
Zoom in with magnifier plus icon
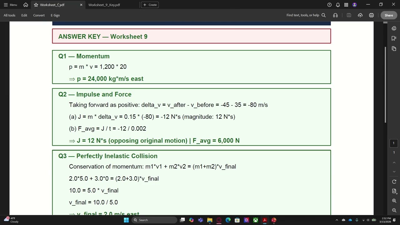click(x=394, y=201)
